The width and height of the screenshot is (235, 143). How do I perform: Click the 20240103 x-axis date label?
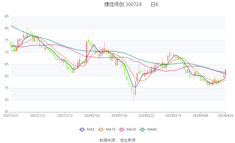coord(92,116)
